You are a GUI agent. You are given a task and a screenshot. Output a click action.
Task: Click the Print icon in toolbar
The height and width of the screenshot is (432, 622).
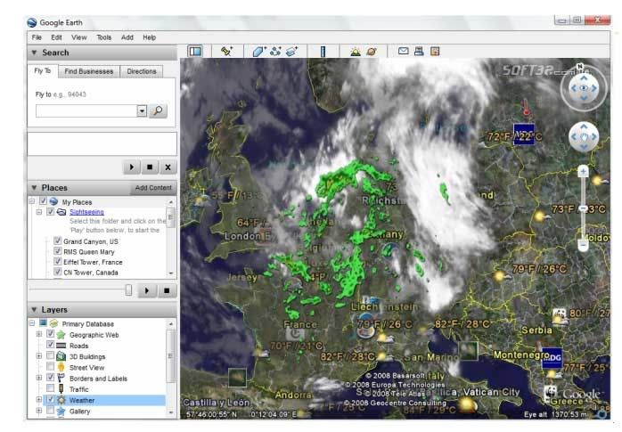tap(419, 52)
